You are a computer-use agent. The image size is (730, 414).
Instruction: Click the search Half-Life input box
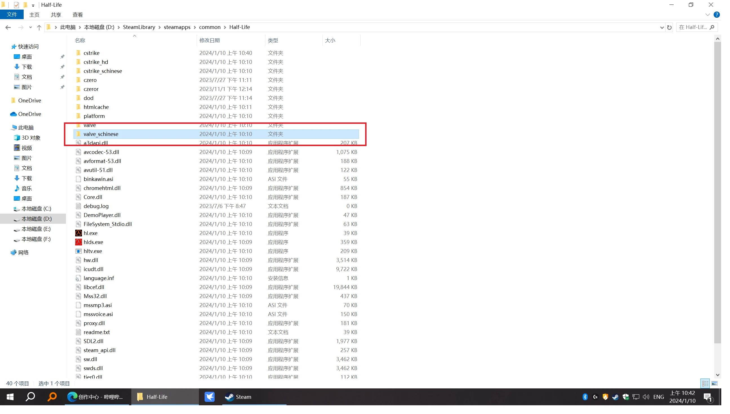693,27
